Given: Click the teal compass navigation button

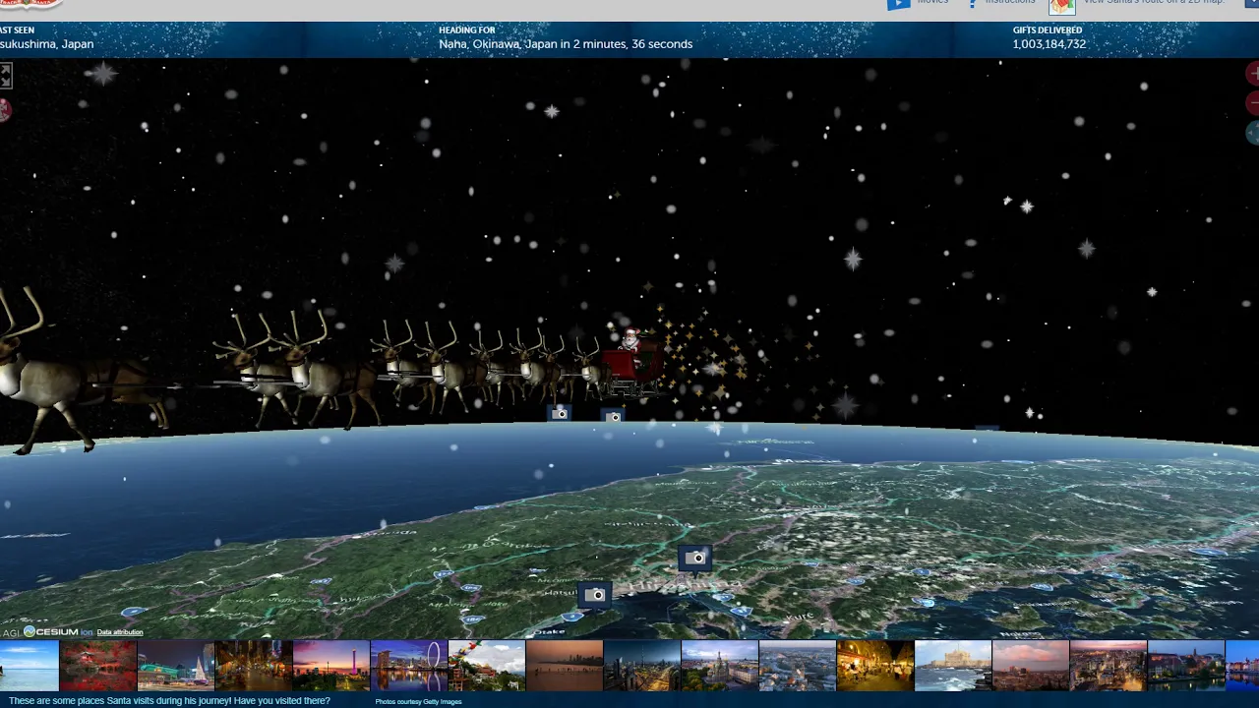Looking at the screenshot, I should pyautogui.click(x=1253, y=133).
